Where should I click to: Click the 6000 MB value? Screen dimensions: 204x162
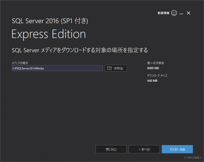153,68
